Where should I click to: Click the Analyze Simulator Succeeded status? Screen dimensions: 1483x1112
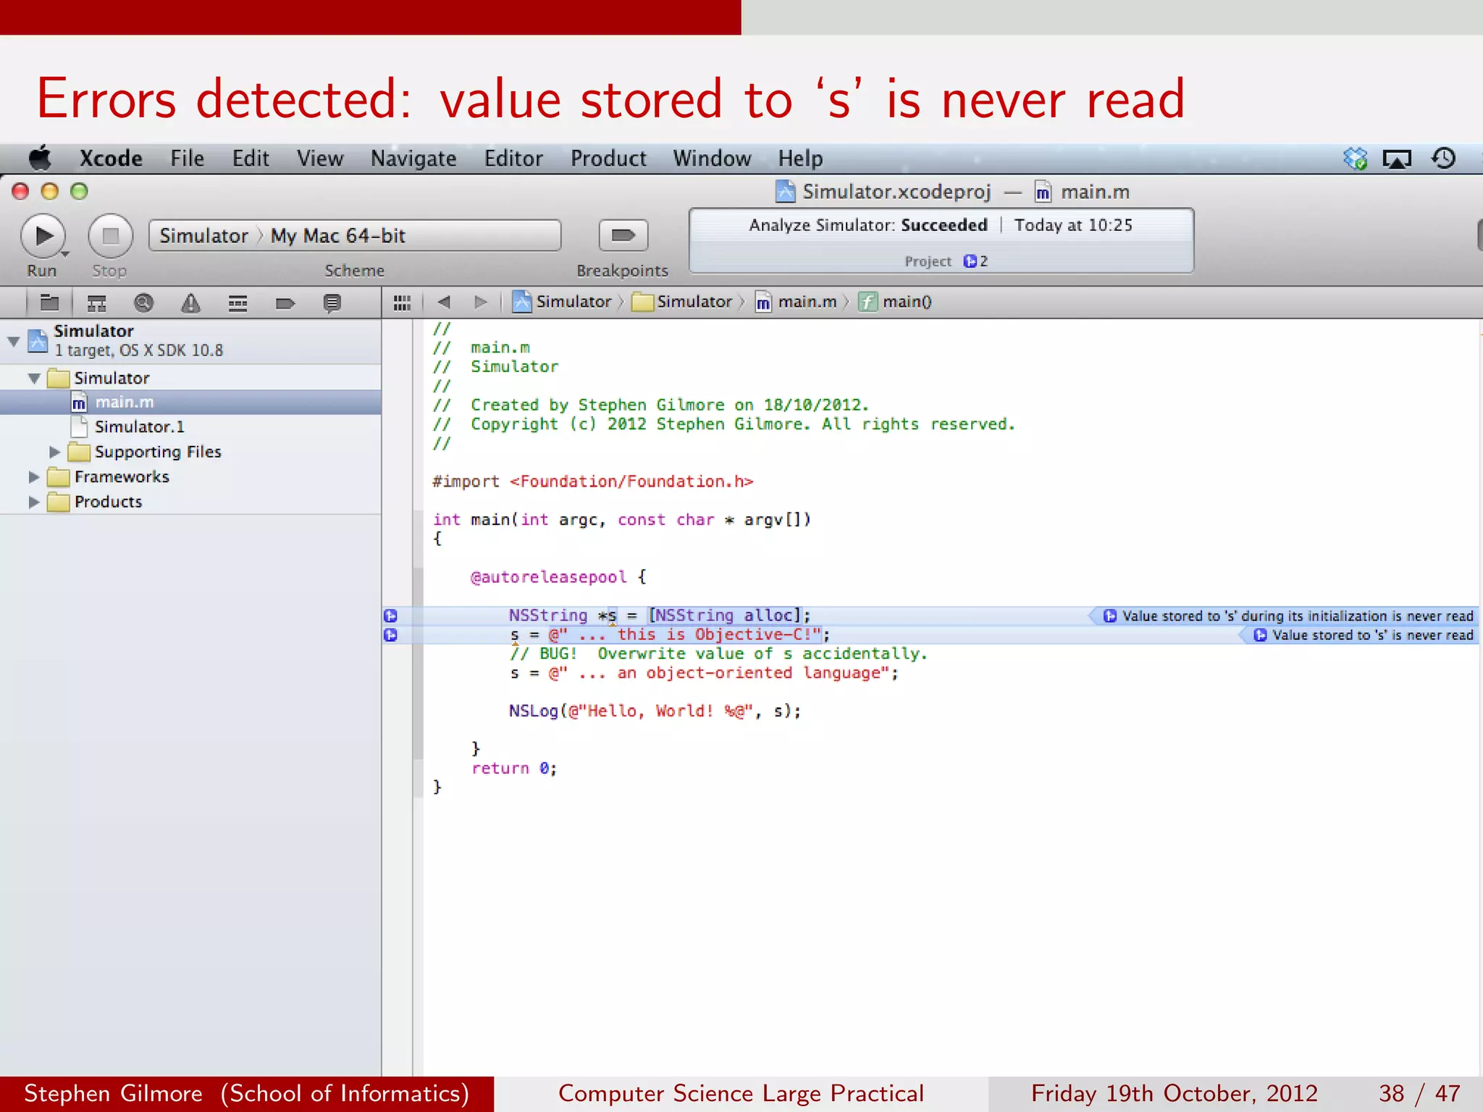[x=868, y=225]
